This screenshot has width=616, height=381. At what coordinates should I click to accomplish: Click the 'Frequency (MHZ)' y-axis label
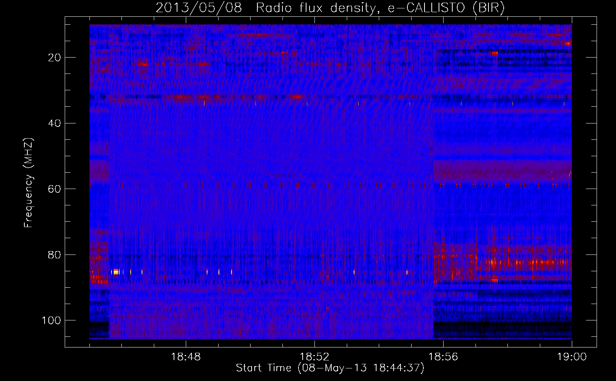29,183
